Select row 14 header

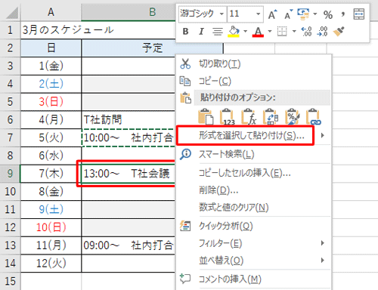10,264
